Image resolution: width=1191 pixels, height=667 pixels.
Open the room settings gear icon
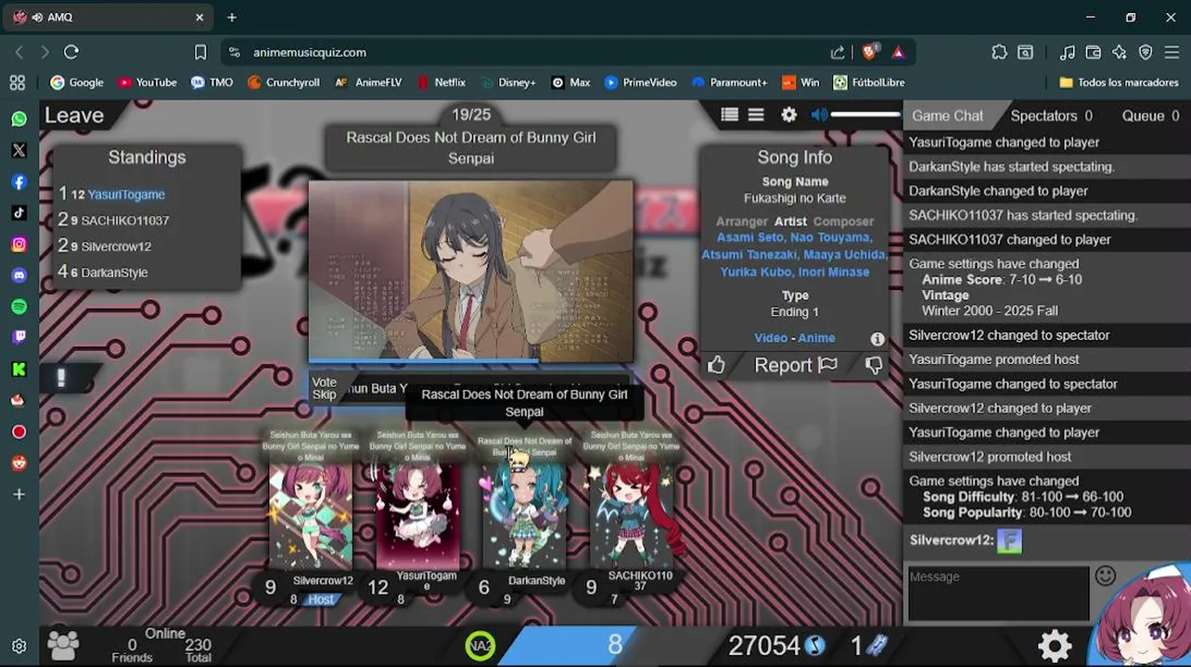click(788, 115)
